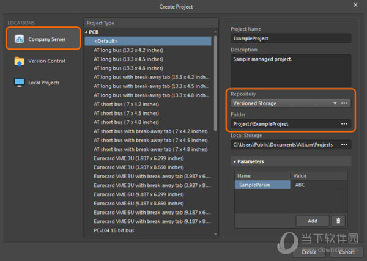Select the <Default> project type
Screen dimensions: 367x261
(x=148, y=41)
